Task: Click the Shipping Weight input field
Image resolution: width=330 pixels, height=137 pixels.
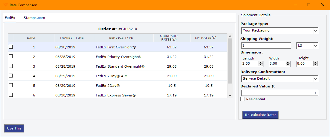Action: click(x=266, y=46)
